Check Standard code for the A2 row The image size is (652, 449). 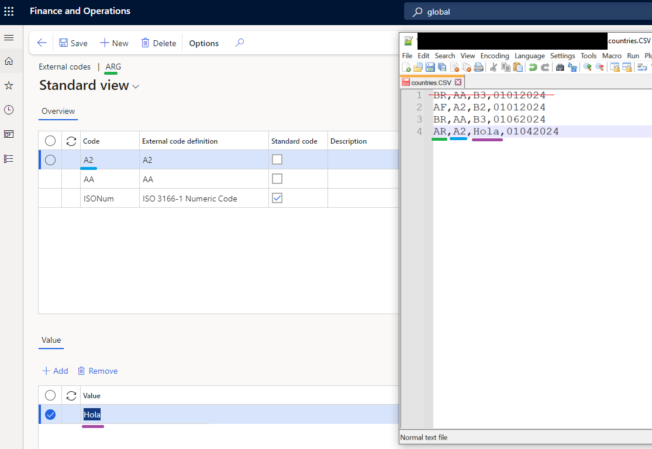click(277, 159)
